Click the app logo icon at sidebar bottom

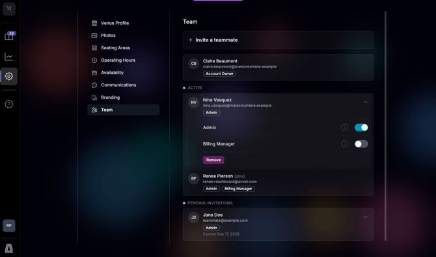(x=9, y=249)
